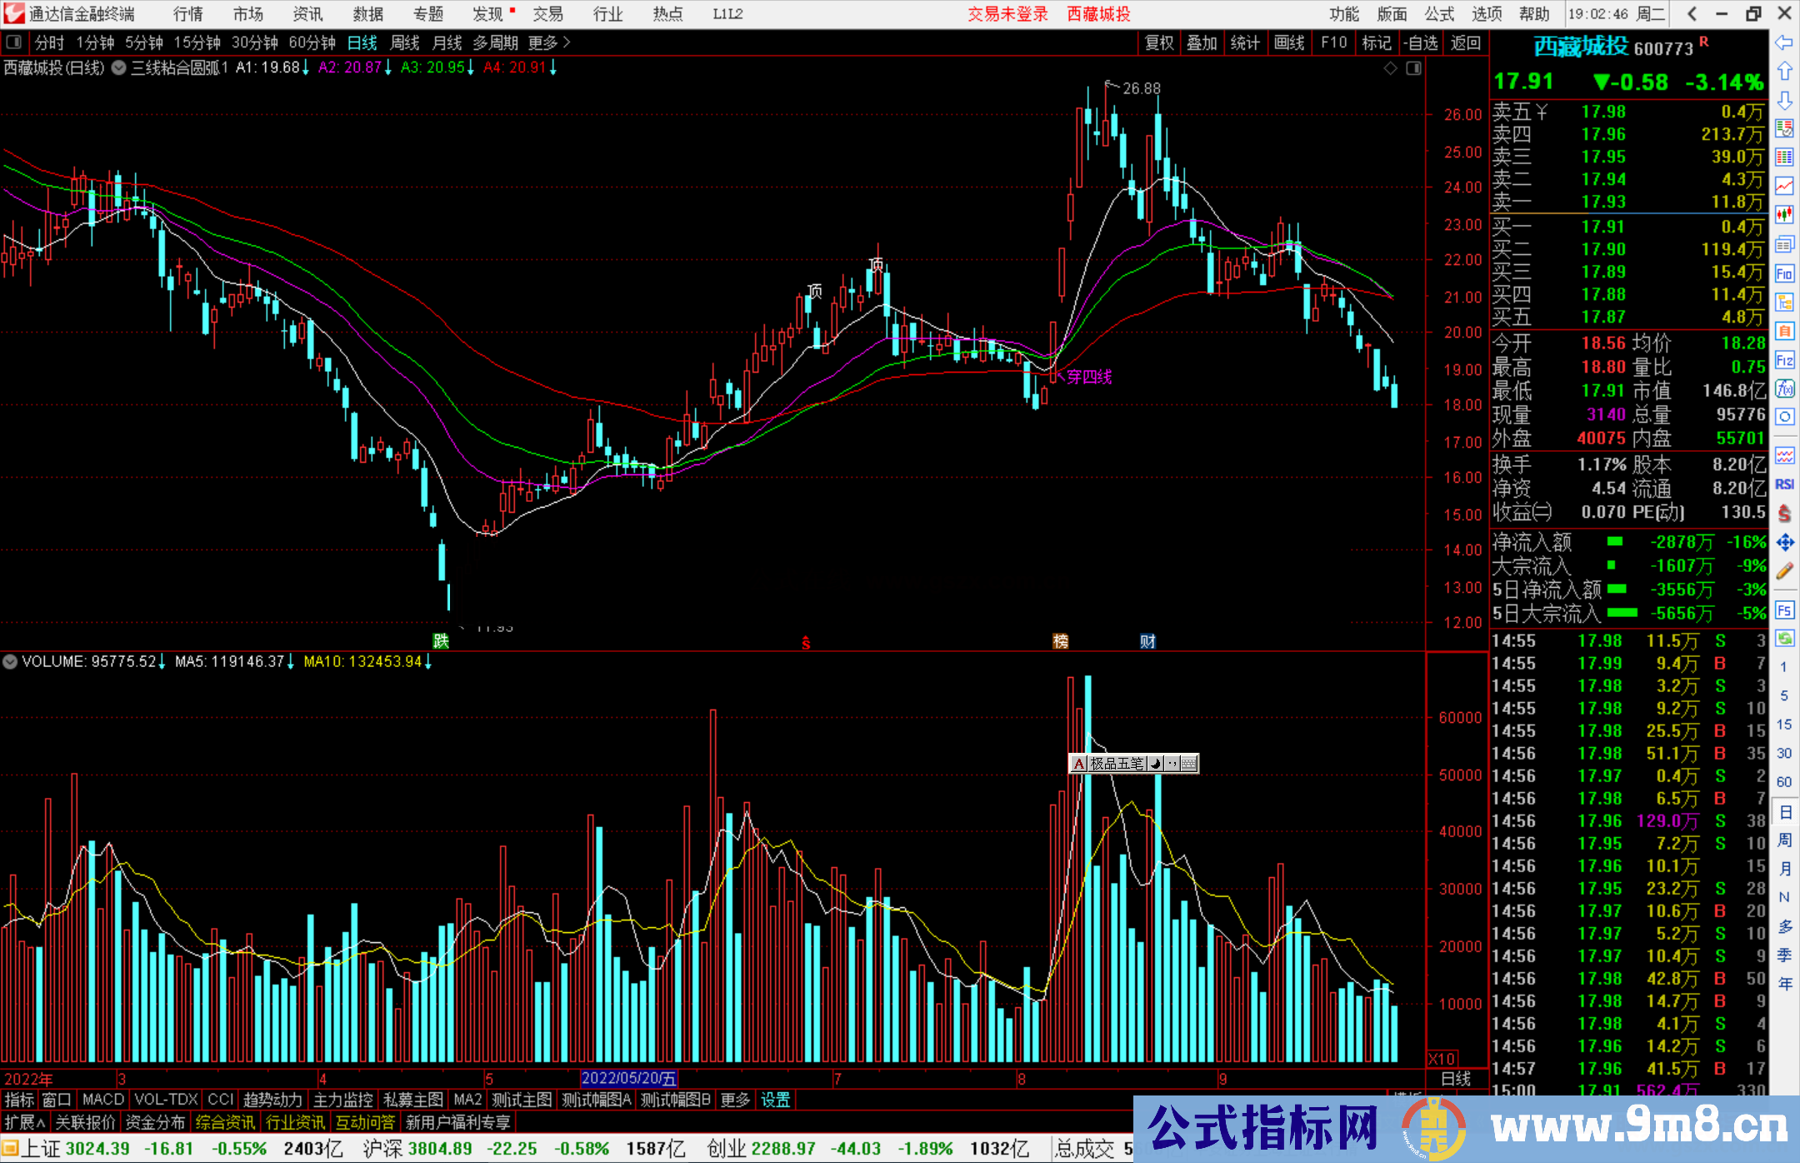Image resolution: width=1800 pixels, height=1163 pixels.
Task: Click the 画线 drawing button
Action: [x=1288, y=43]
